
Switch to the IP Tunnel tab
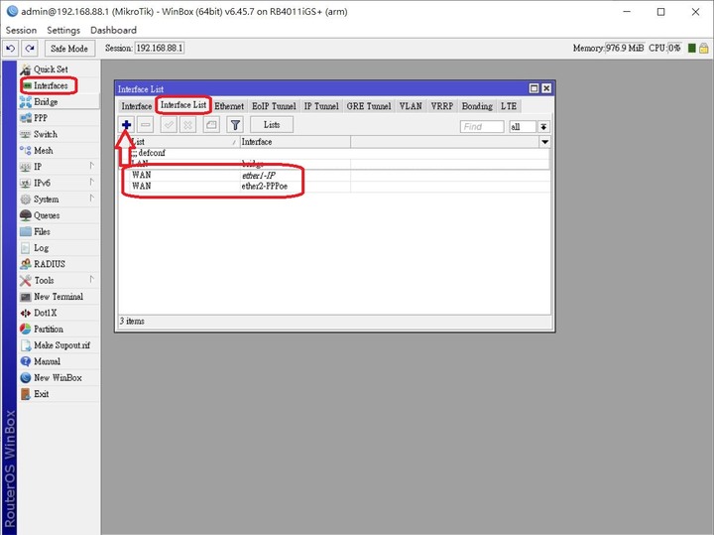coord(321,106)
